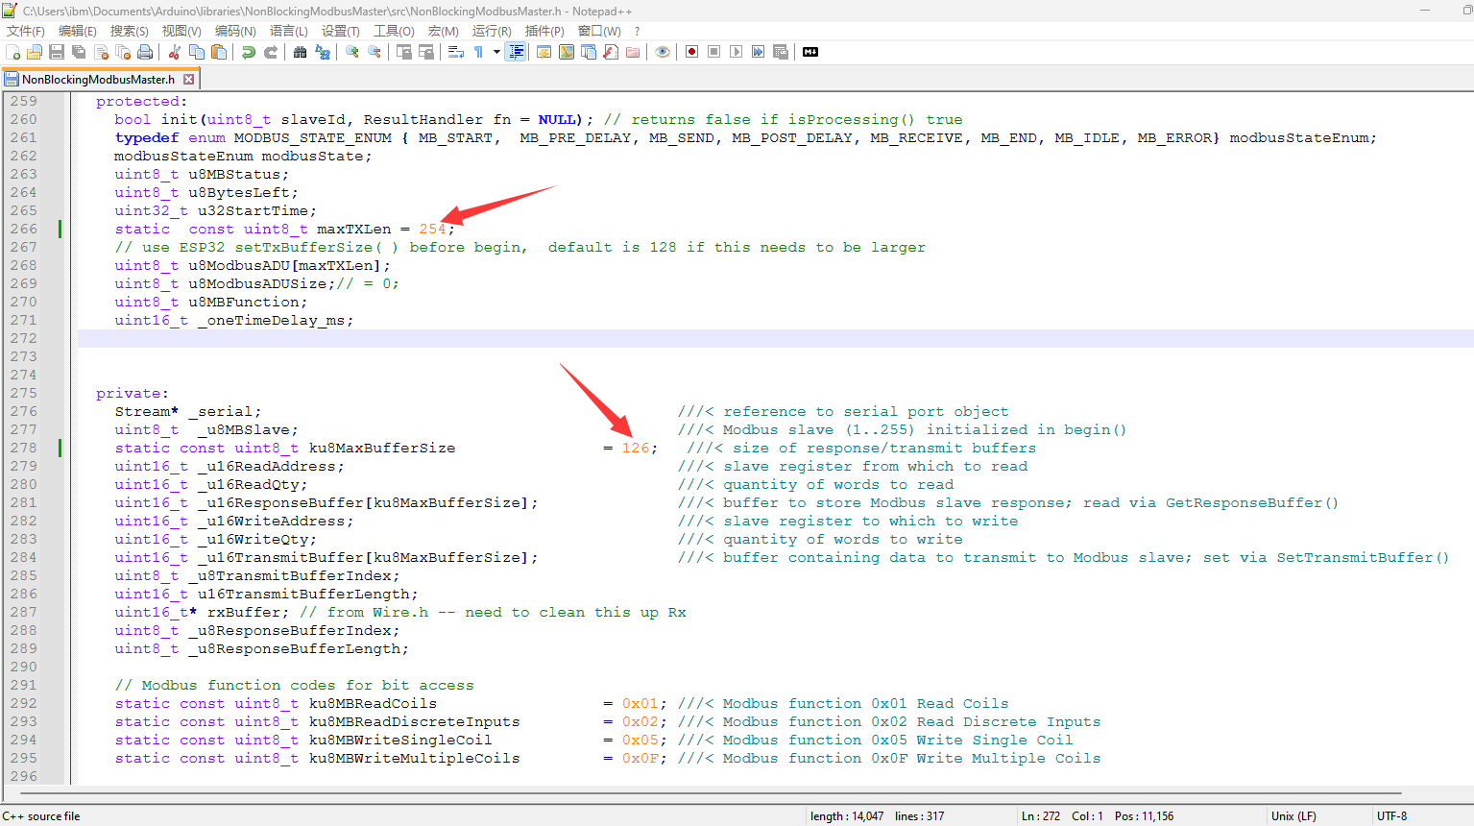This screenshot has height=826, width=1474.
Task: Open the 语言(L) menu
Action: [x=288, y=31]
